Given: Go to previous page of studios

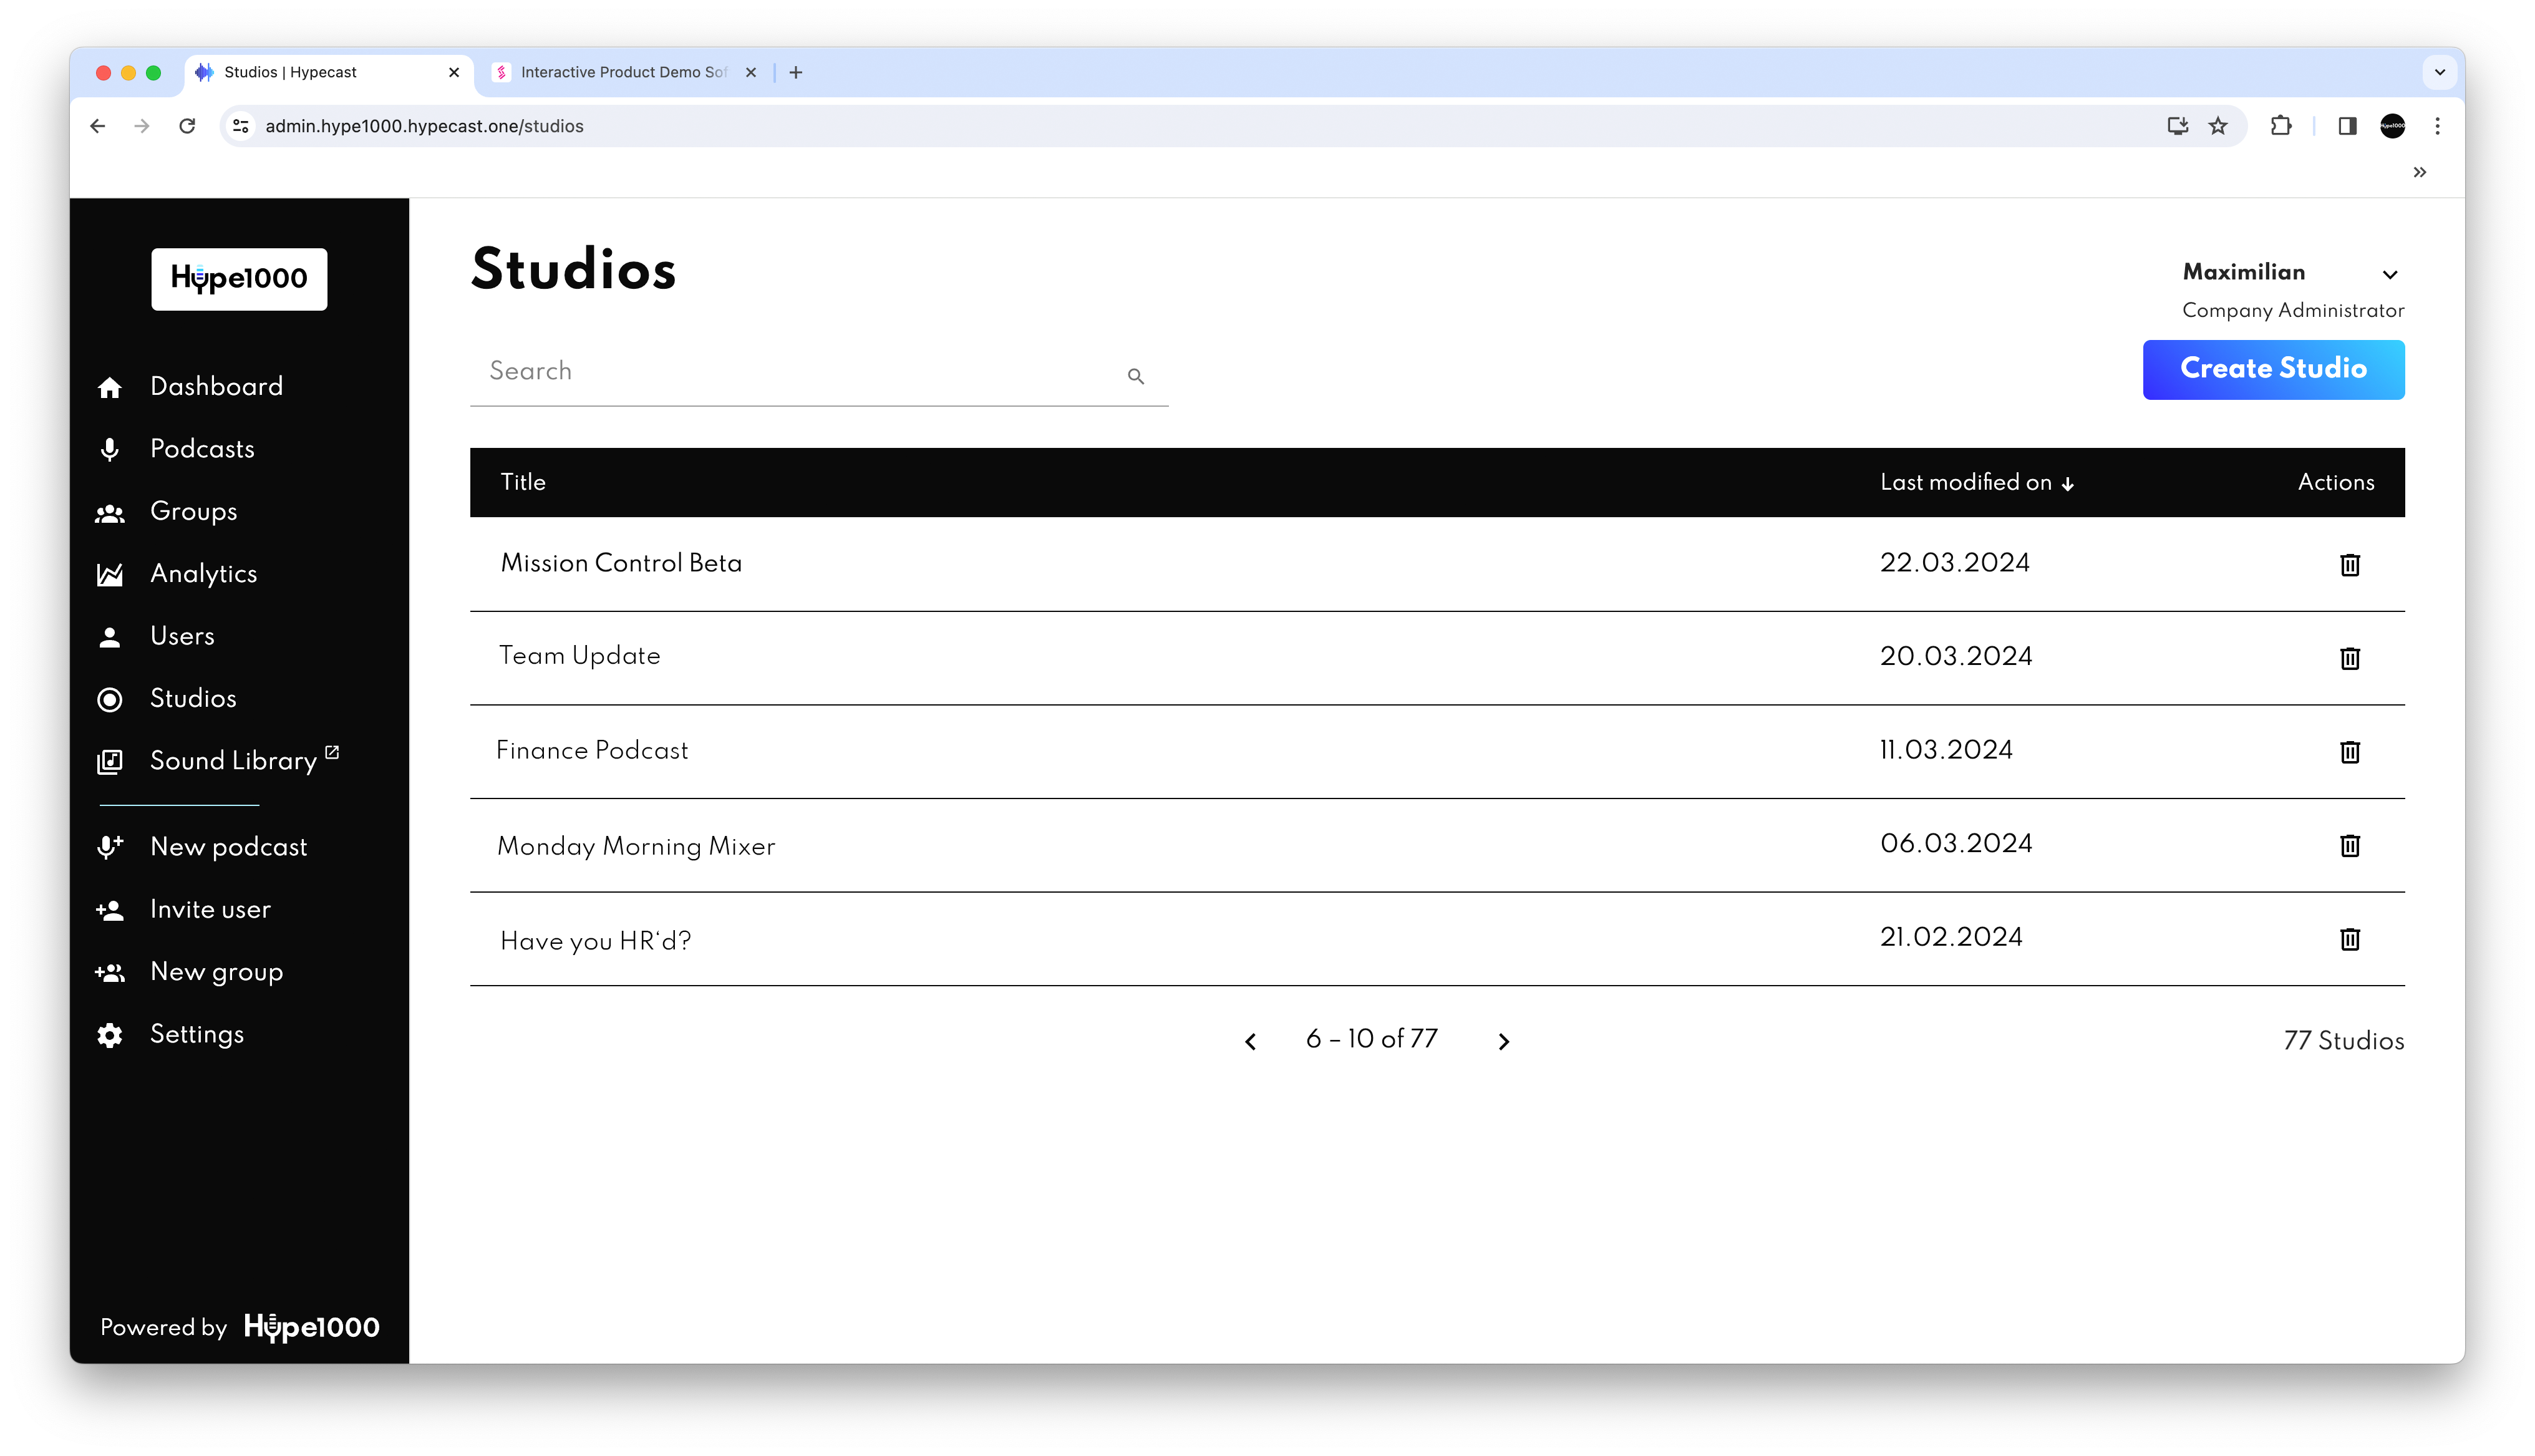Looking at the screenshot, I should click(1251, 1041).
